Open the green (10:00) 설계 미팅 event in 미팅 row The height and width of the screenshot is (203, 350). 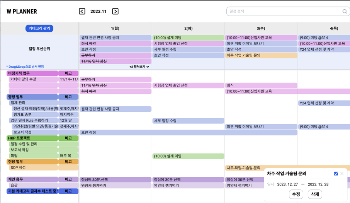pyautogui.click(x=189, y=156)
